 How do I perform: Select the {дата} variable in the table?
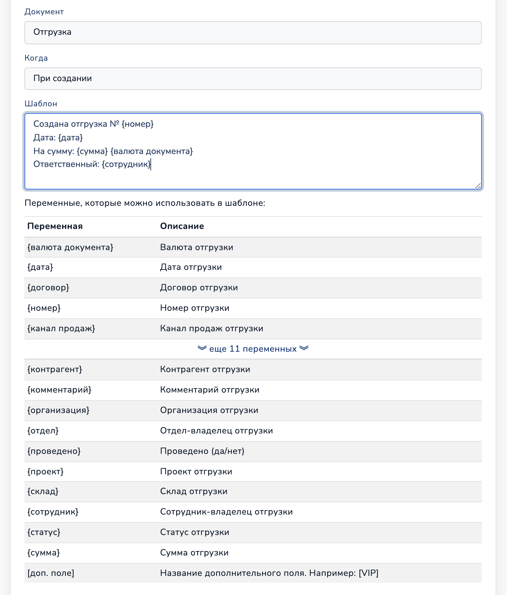click(x=40, y=267)
